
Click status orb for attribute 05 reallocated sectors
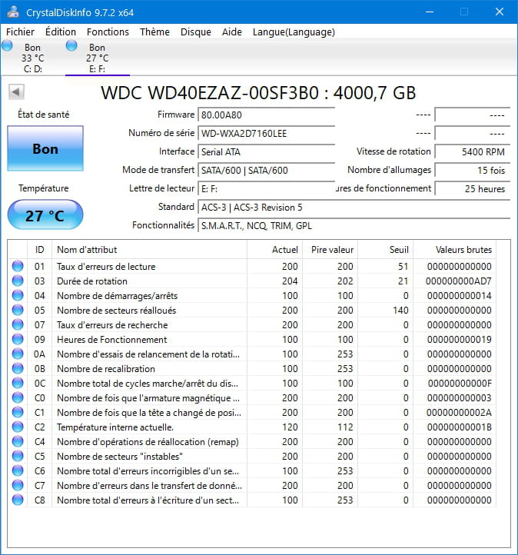pyautogui.click(x=18, y=311)
